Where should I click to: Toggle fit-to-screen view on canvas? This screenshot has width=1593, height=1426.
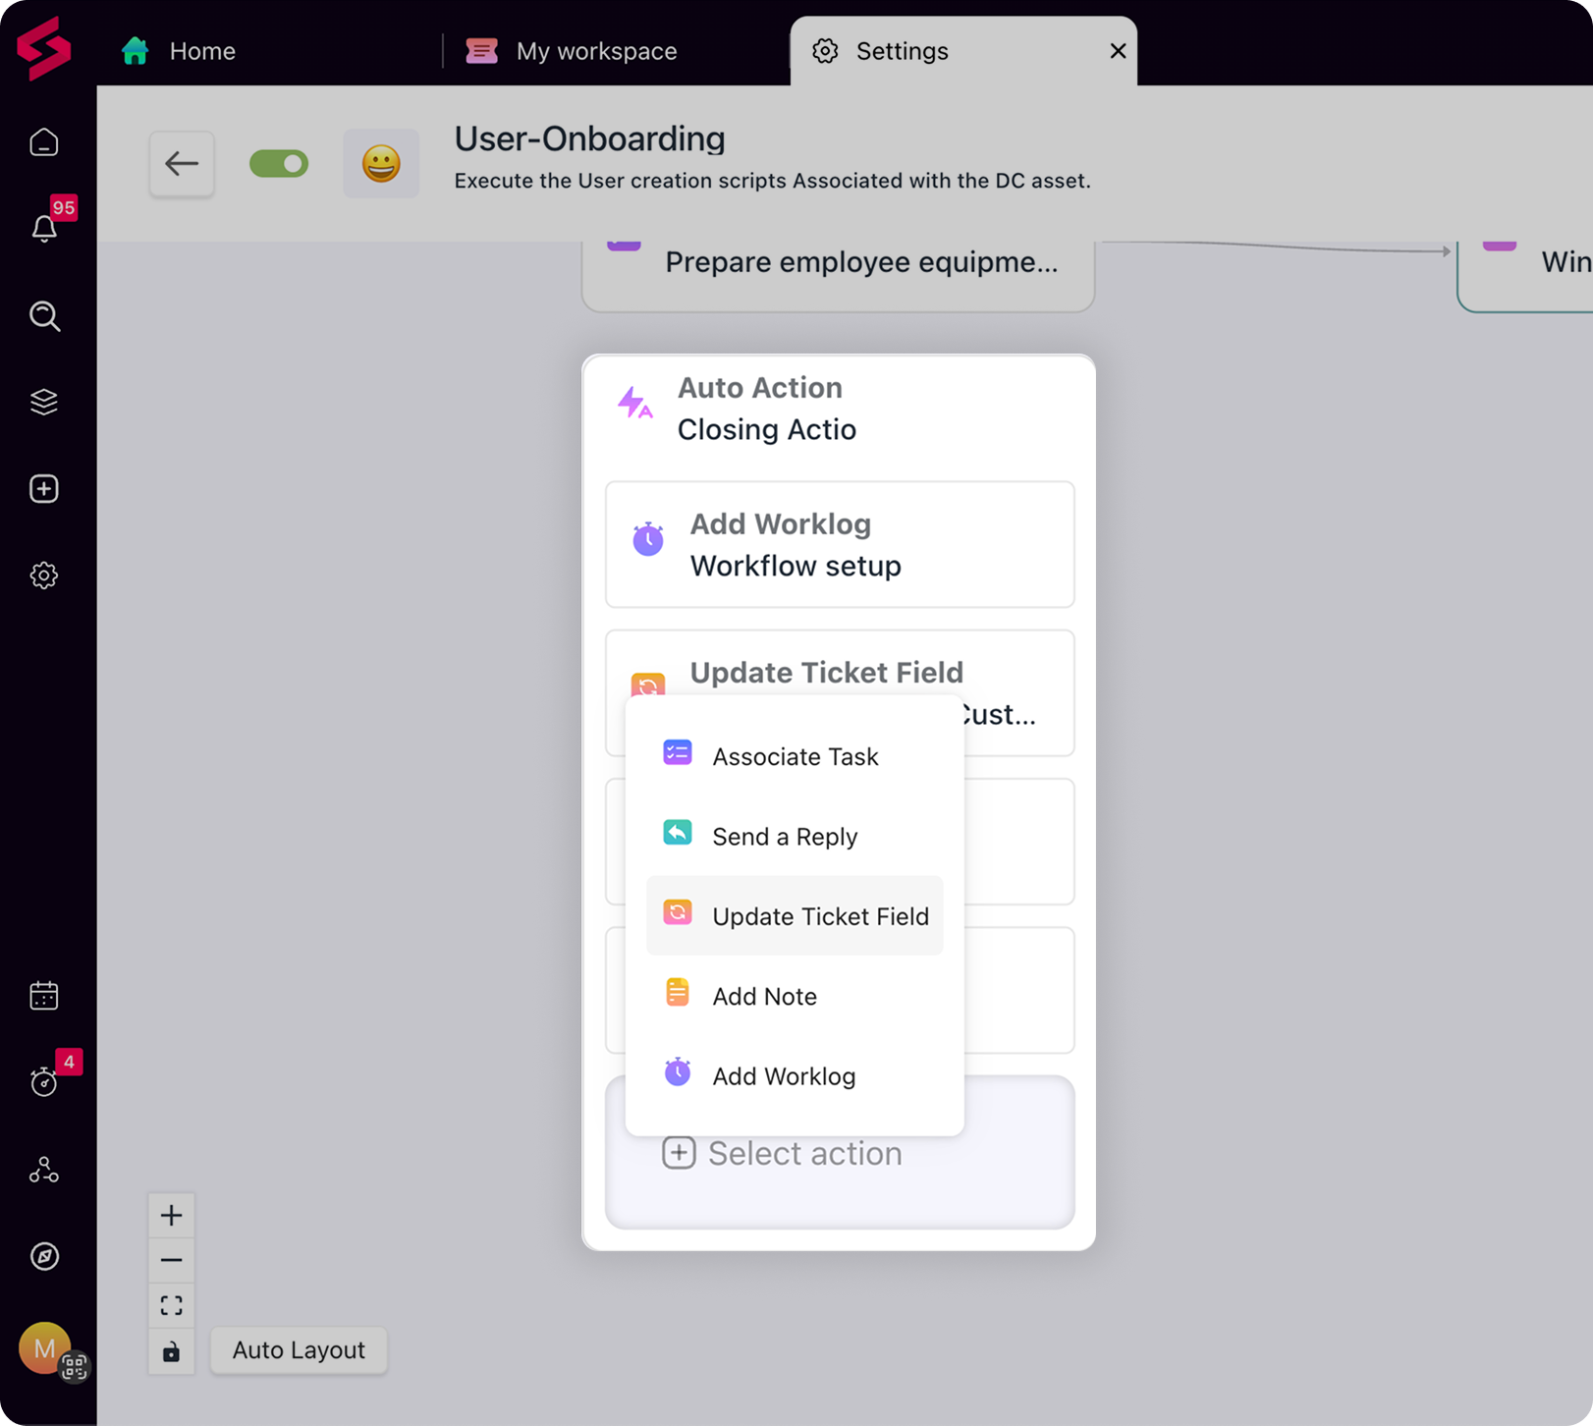(x=171, y=1305)
